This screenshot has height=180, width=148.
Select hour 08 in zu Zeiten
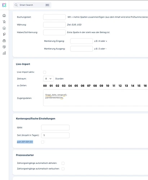(95, 86)
